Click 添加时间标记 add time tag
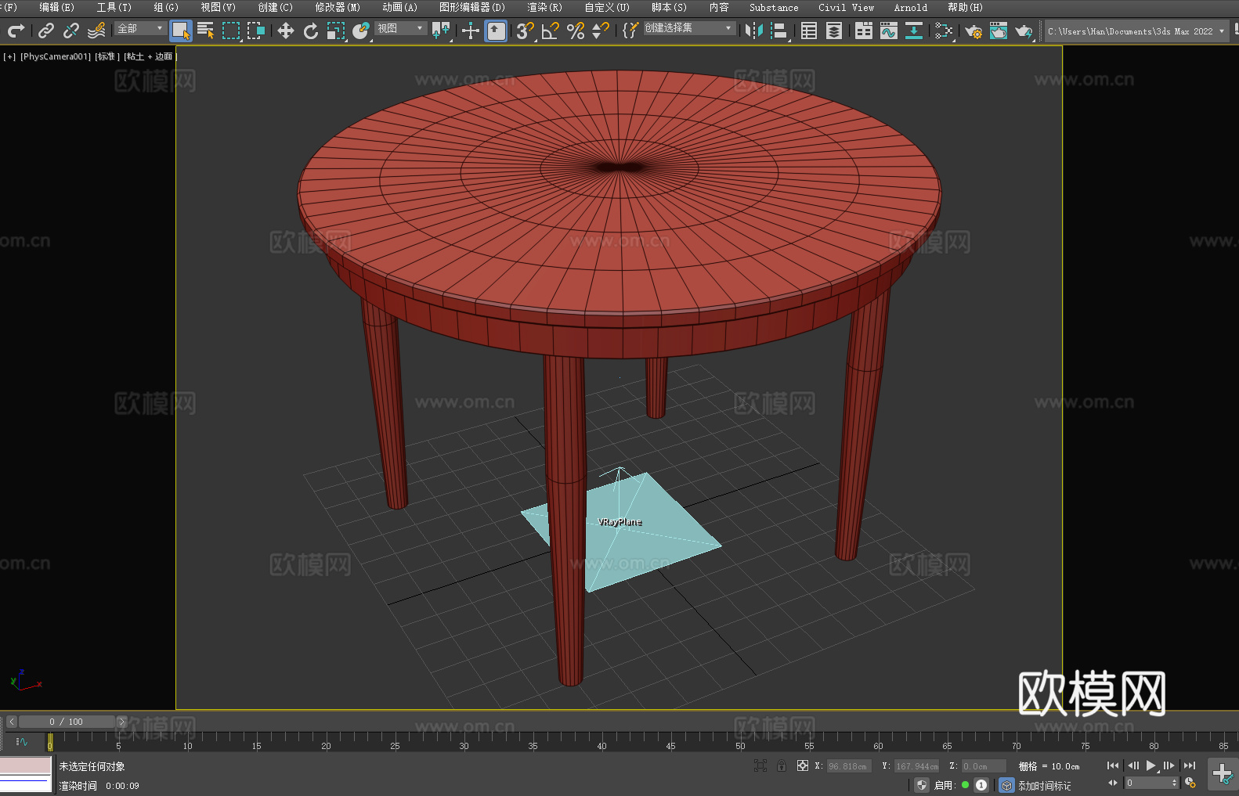Image resolution: width=1239 pixels, height=796 pixels. [x=1044, y=786]
